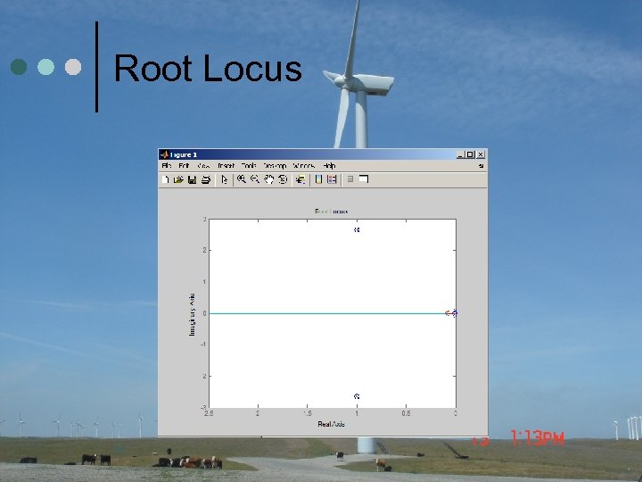Show plot tools and dock figure icon
Screen dimensions: 642x482
coord(364,179)
